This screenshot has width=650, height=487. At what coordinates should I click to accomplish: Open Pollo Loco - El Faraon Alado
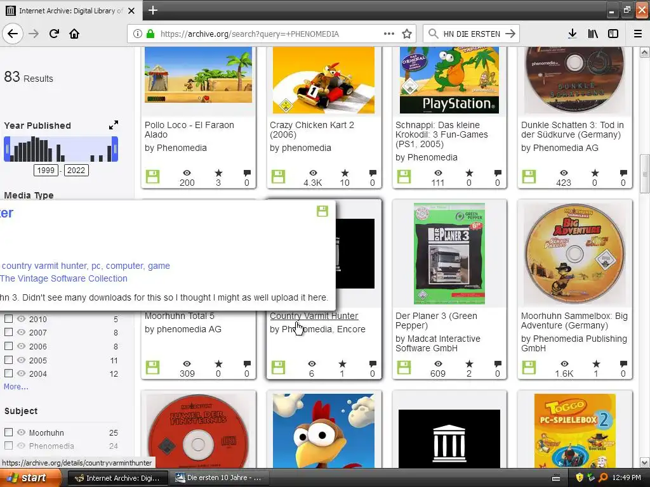[189, 129]
